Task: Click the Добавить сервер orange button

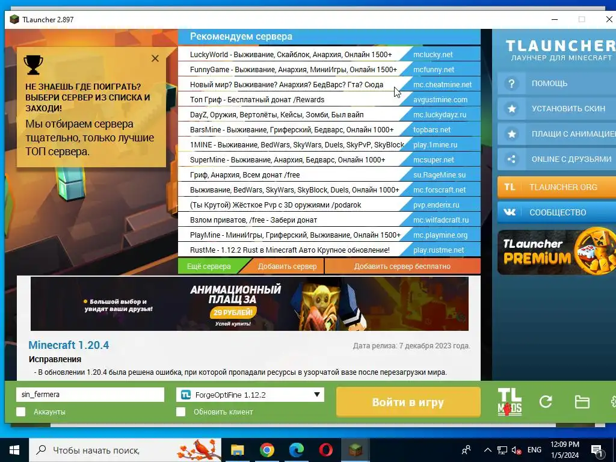Action: [x=287, y=266]
